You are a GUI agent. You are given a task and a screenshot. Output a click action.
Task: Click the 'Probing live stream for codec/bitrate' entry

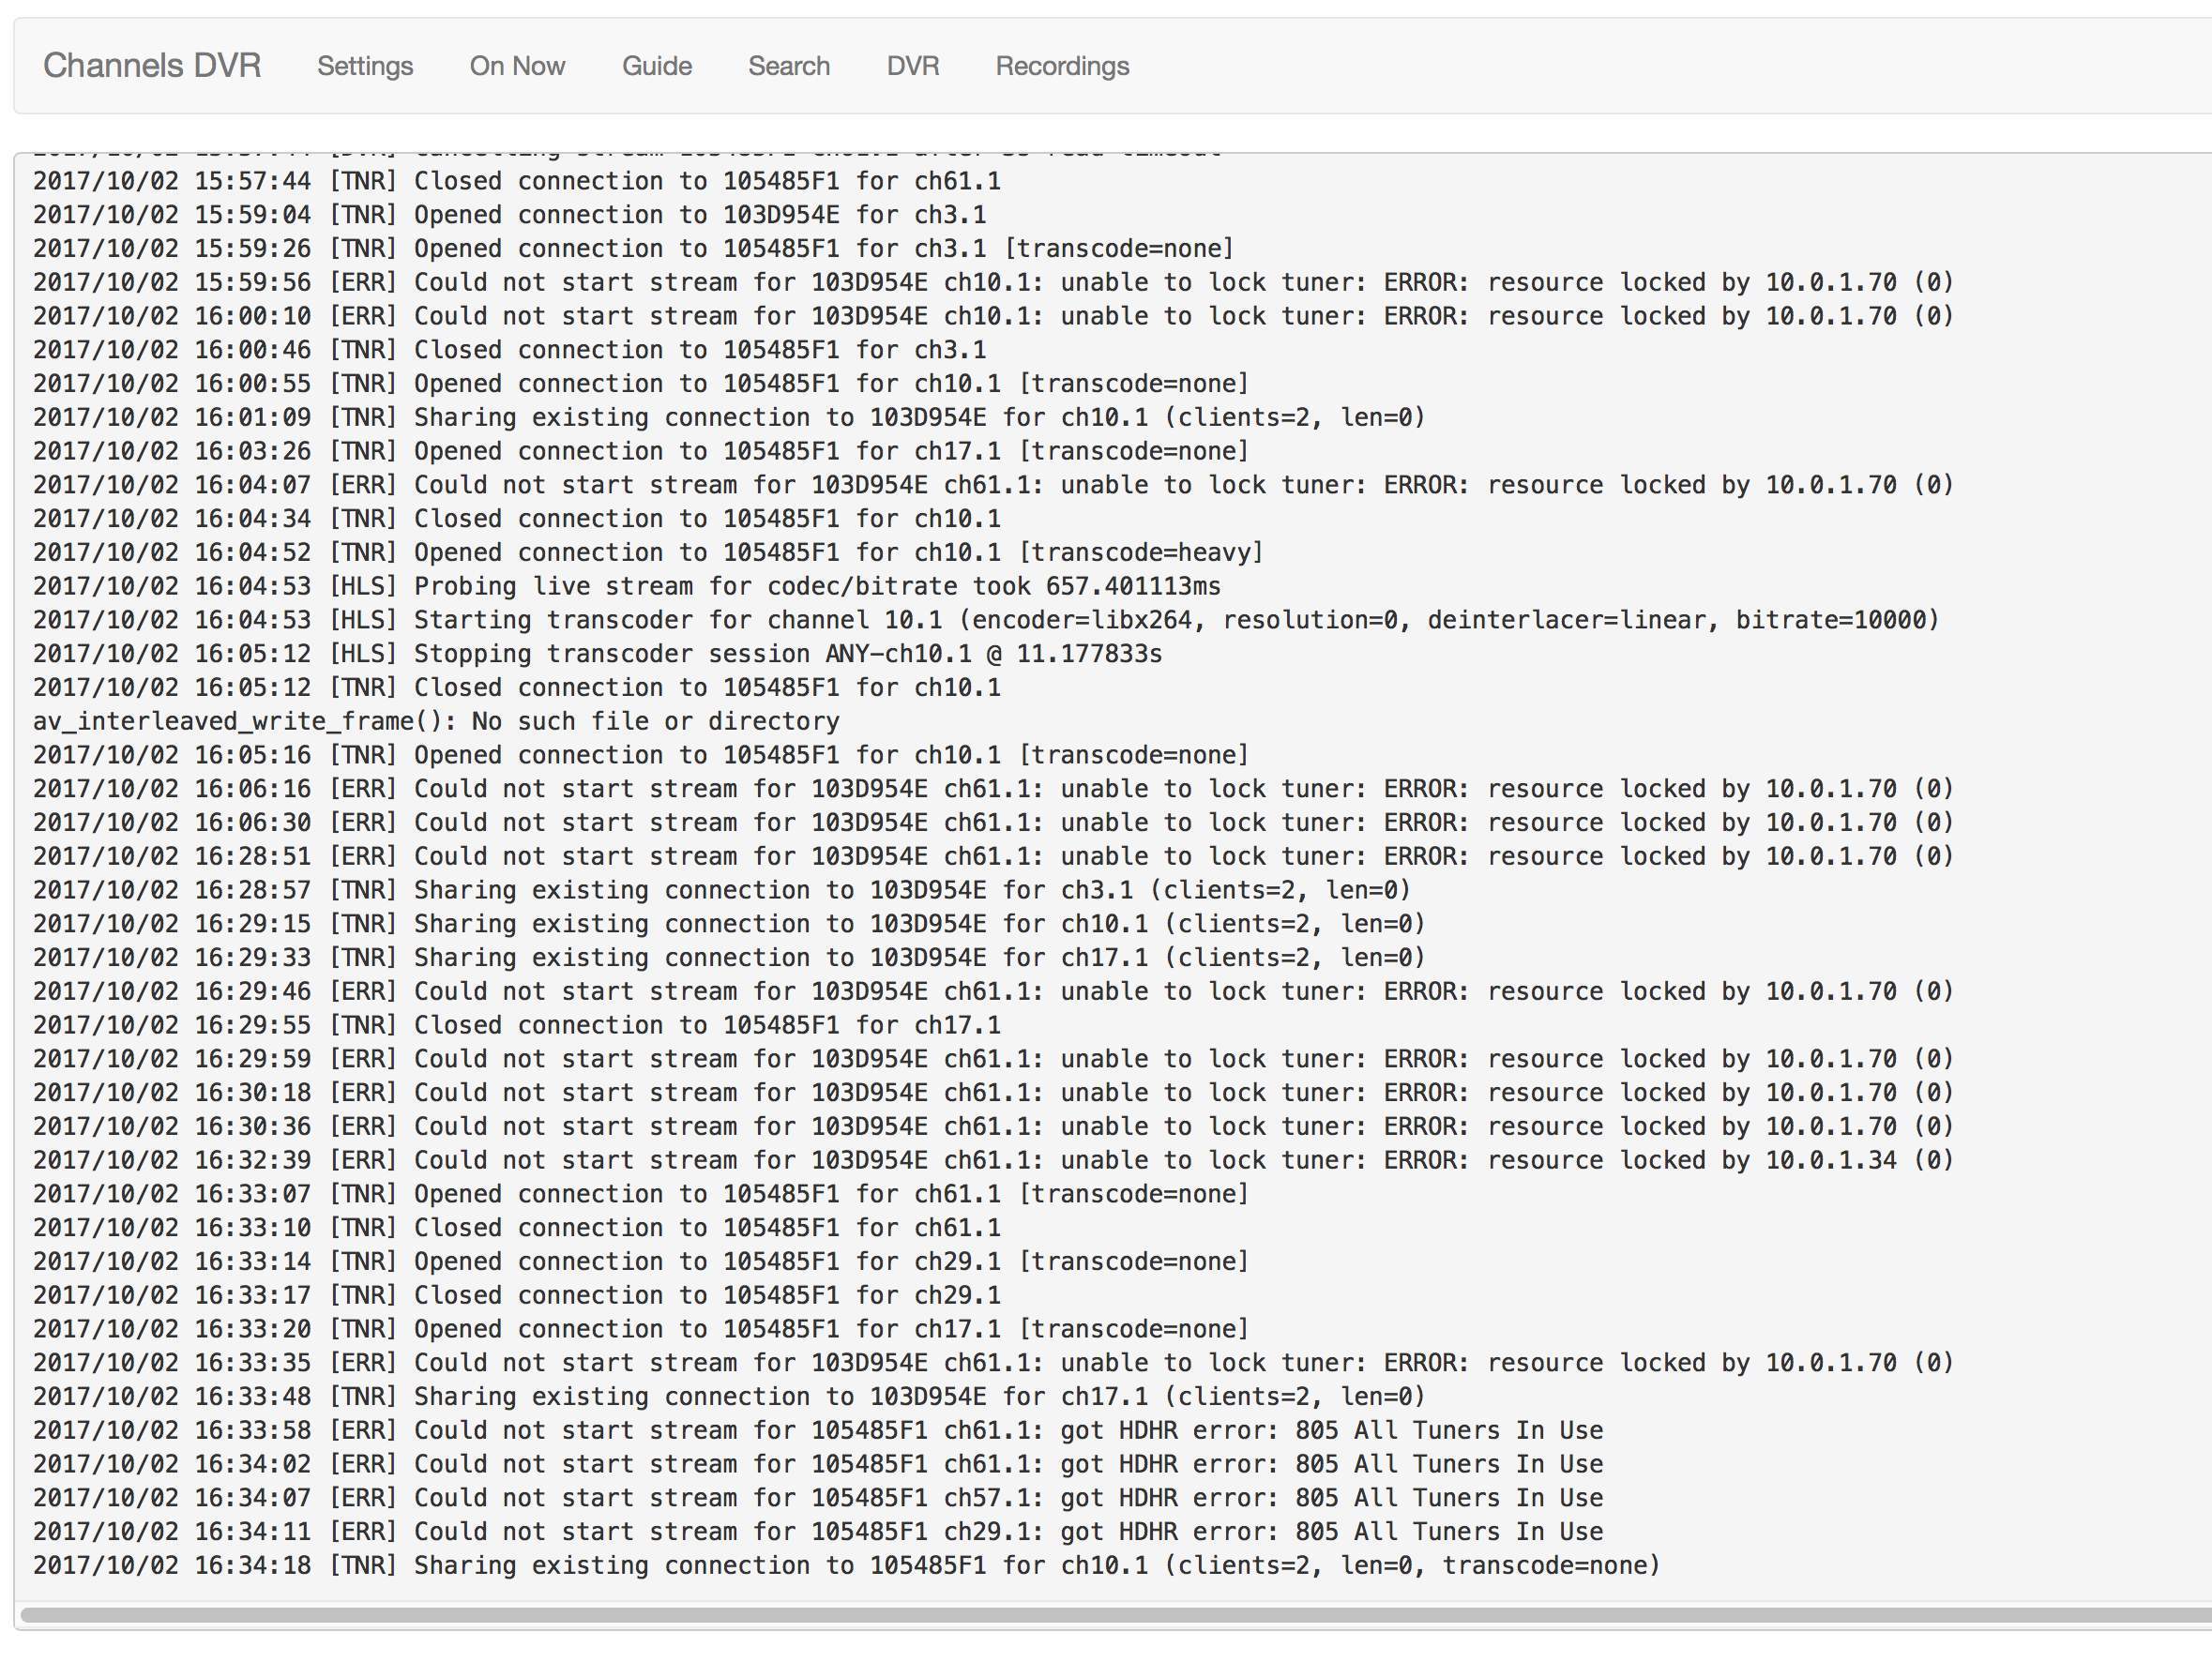tap(626, 586)
